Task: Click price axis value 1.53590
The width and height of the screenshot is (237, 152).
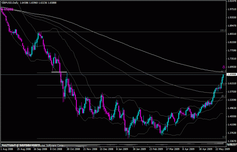Action: coord(232,100)
